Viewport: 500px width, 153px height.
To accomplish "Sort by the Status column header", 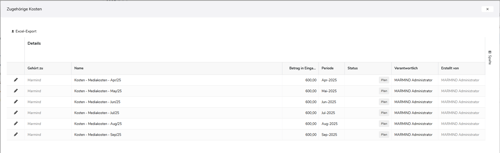I will tap(352, 68).
